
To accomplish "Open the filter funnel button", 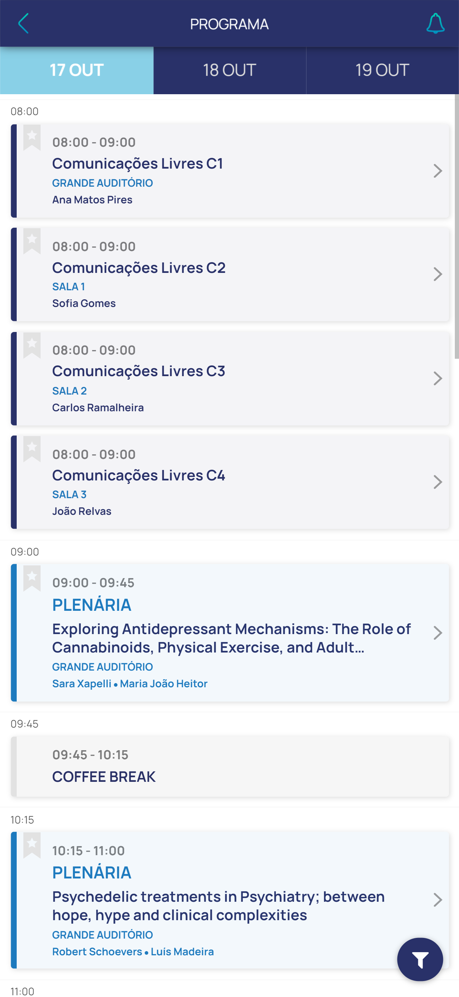I will click(x=420, y=959).
